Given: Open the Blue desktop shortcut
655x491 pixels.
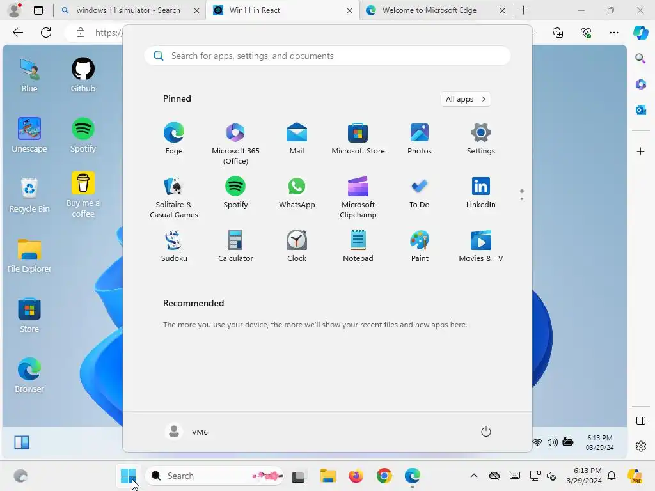Looking at the screenshot, I should pos(29,75).
